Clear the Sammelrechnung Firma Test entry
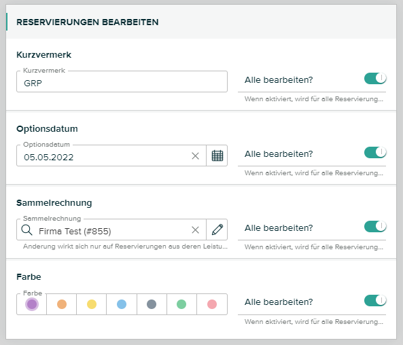Image resolution: width=403 pixels, height=345 pixels. click(x=195, y=230)
